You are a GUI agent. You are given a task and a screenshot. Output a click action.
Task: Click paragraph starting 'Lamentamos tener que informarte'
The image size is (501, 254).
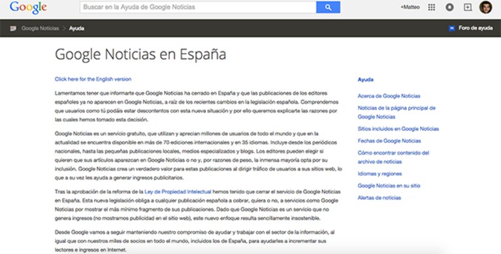click(197, 106)
